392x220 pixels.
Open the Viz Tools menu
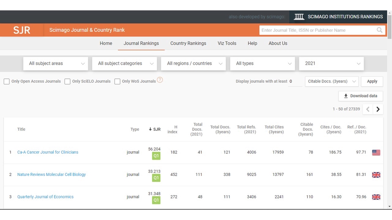[x=227, y=44]
